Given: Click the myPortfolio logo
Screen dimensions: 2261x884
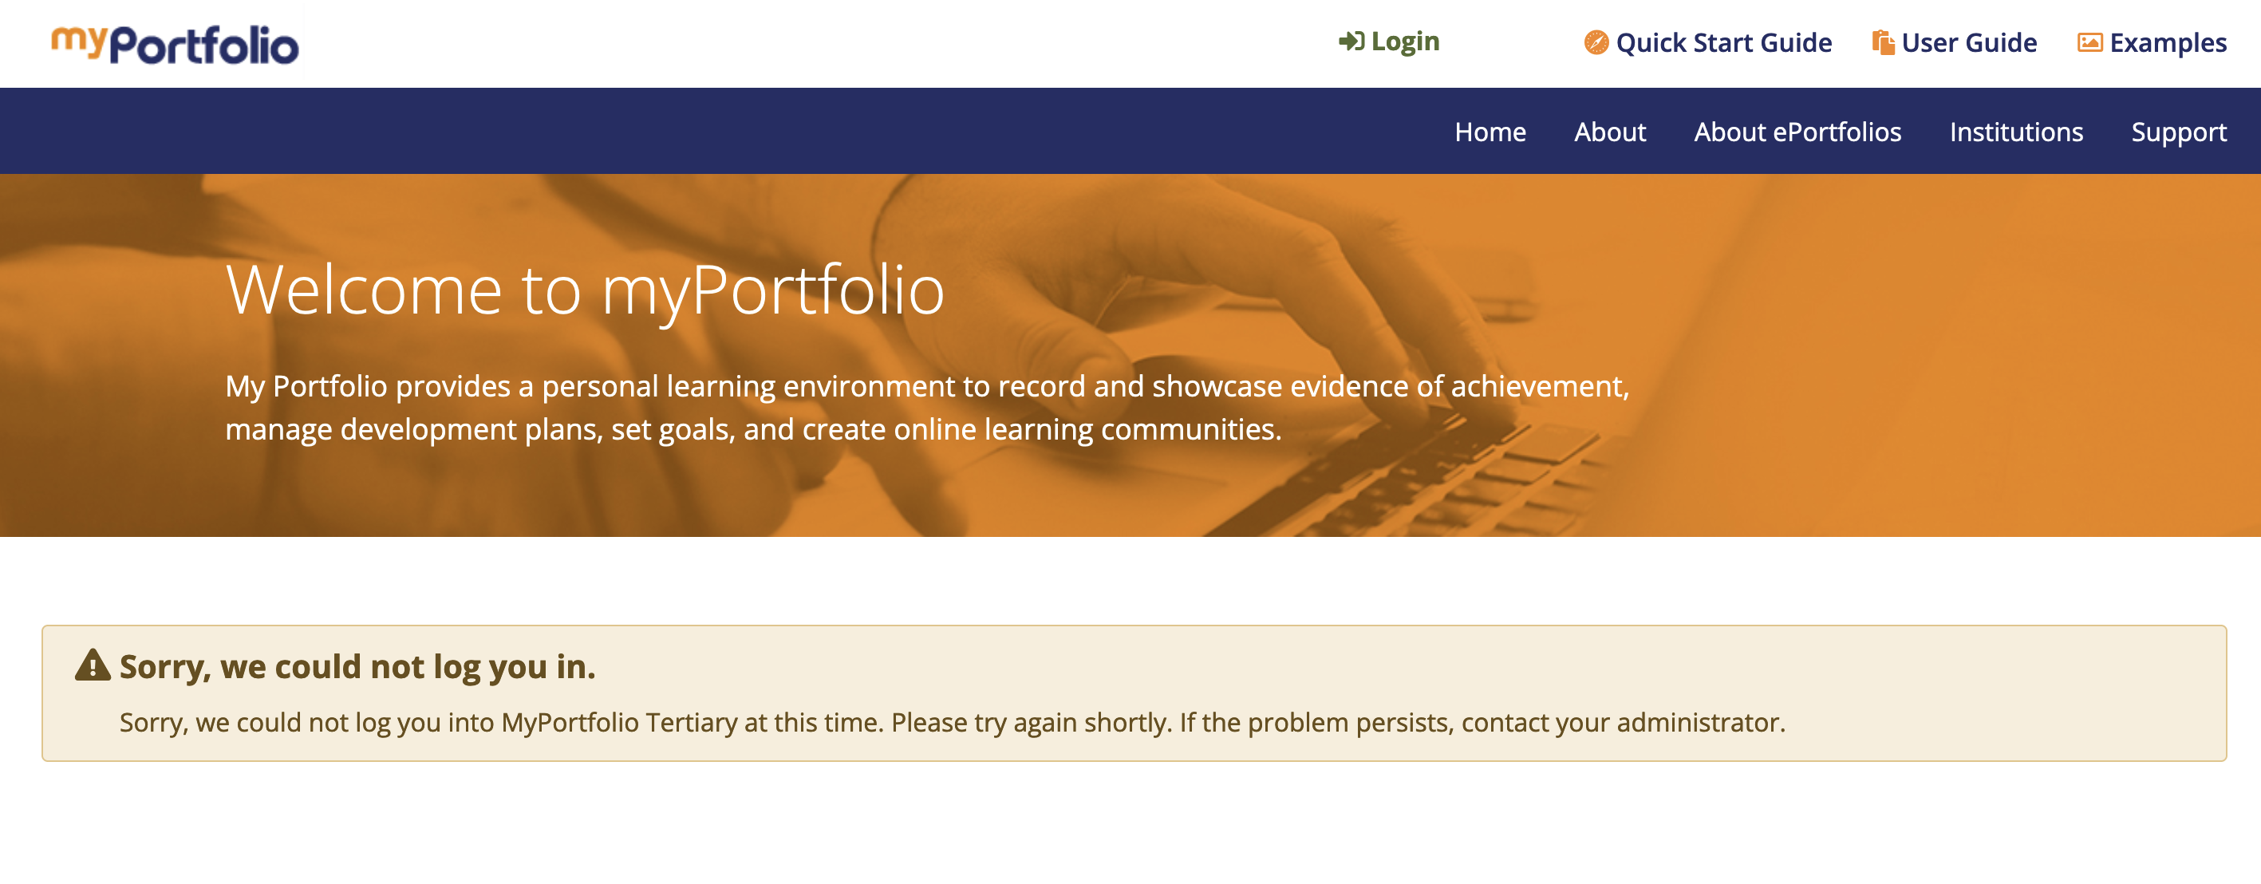Looking at the screenshot, I should (175, 44).
